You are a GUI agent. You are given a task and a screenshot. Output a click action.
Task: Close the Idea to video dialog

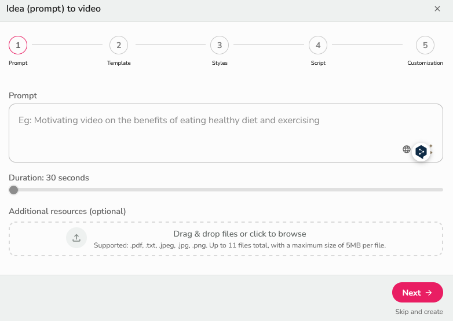(437, 9)
